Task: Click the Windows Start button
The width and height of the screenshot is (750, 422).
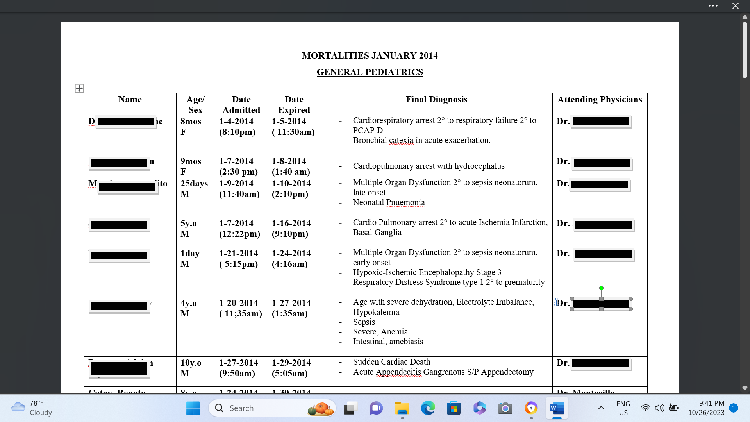Action: [193, 408]
